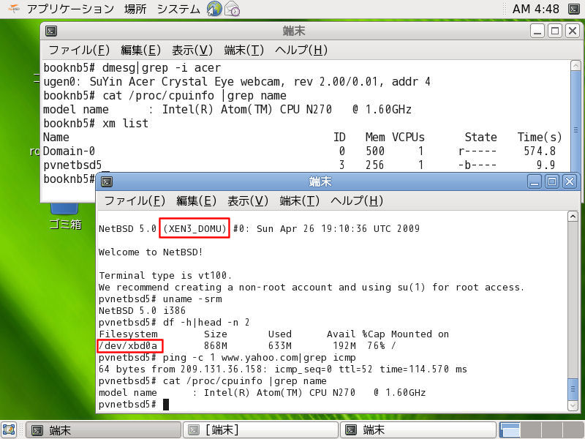Open 編集 menu in the back terminal window

coord(140,50)
